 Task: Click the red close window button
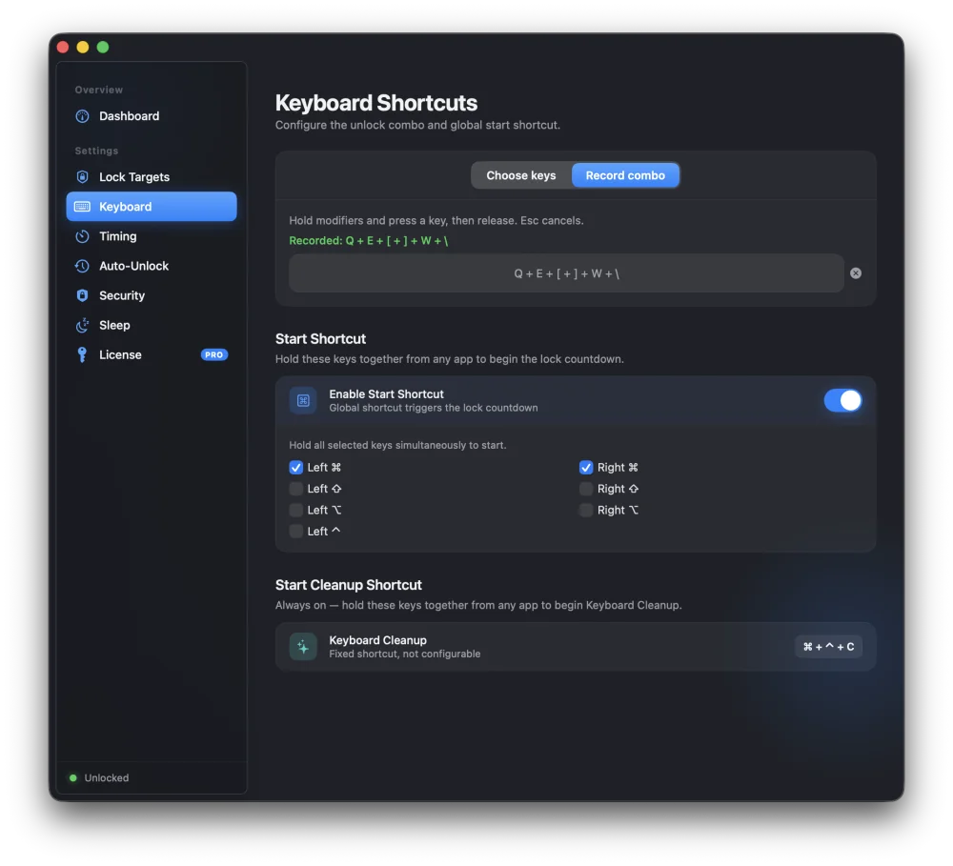tap(63, 47)
